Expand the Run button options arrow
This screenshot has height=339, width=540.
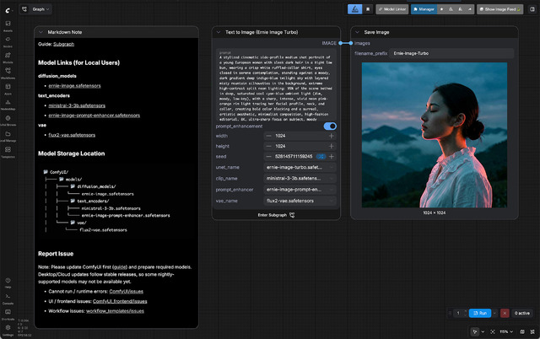[x=494, y=313]
